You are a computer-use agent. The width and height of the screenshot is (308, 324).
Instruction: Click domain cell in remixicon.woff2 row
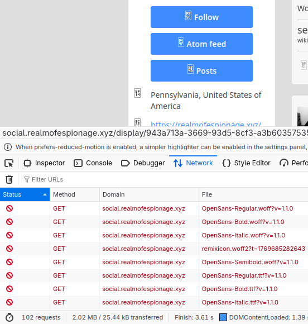143,249
